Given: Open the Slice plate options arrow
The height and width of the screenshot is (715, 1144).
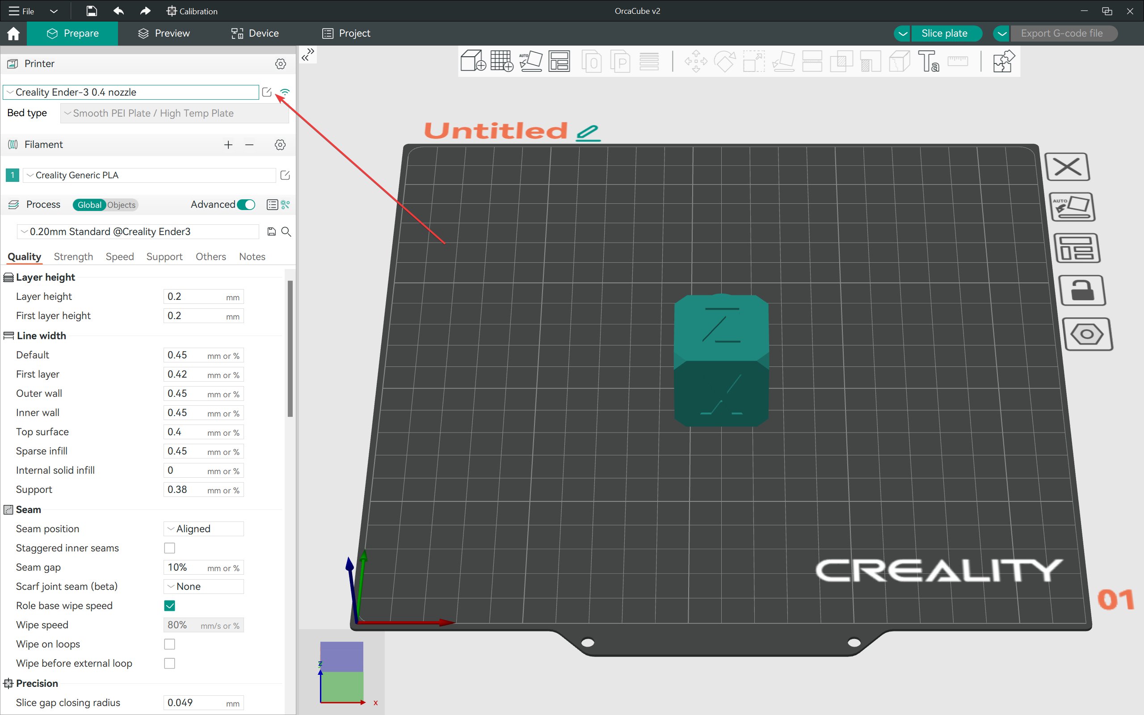Looking at the screenshot, I should point(902,34).
